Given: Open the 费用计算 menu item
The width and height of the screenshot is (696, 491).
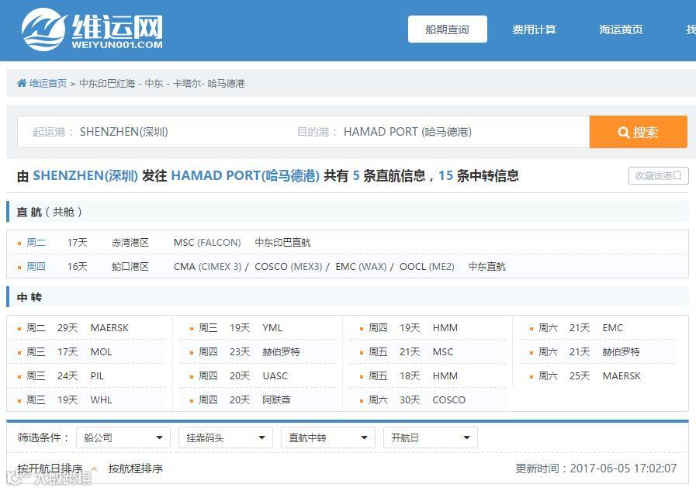Looking at the screenshot, I should [534, 29].
